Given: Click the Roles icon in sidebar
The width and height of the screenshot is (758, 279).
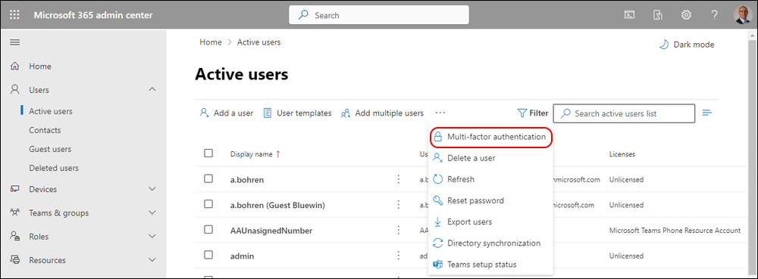Looking at the screenshot, I should [15, 236].
